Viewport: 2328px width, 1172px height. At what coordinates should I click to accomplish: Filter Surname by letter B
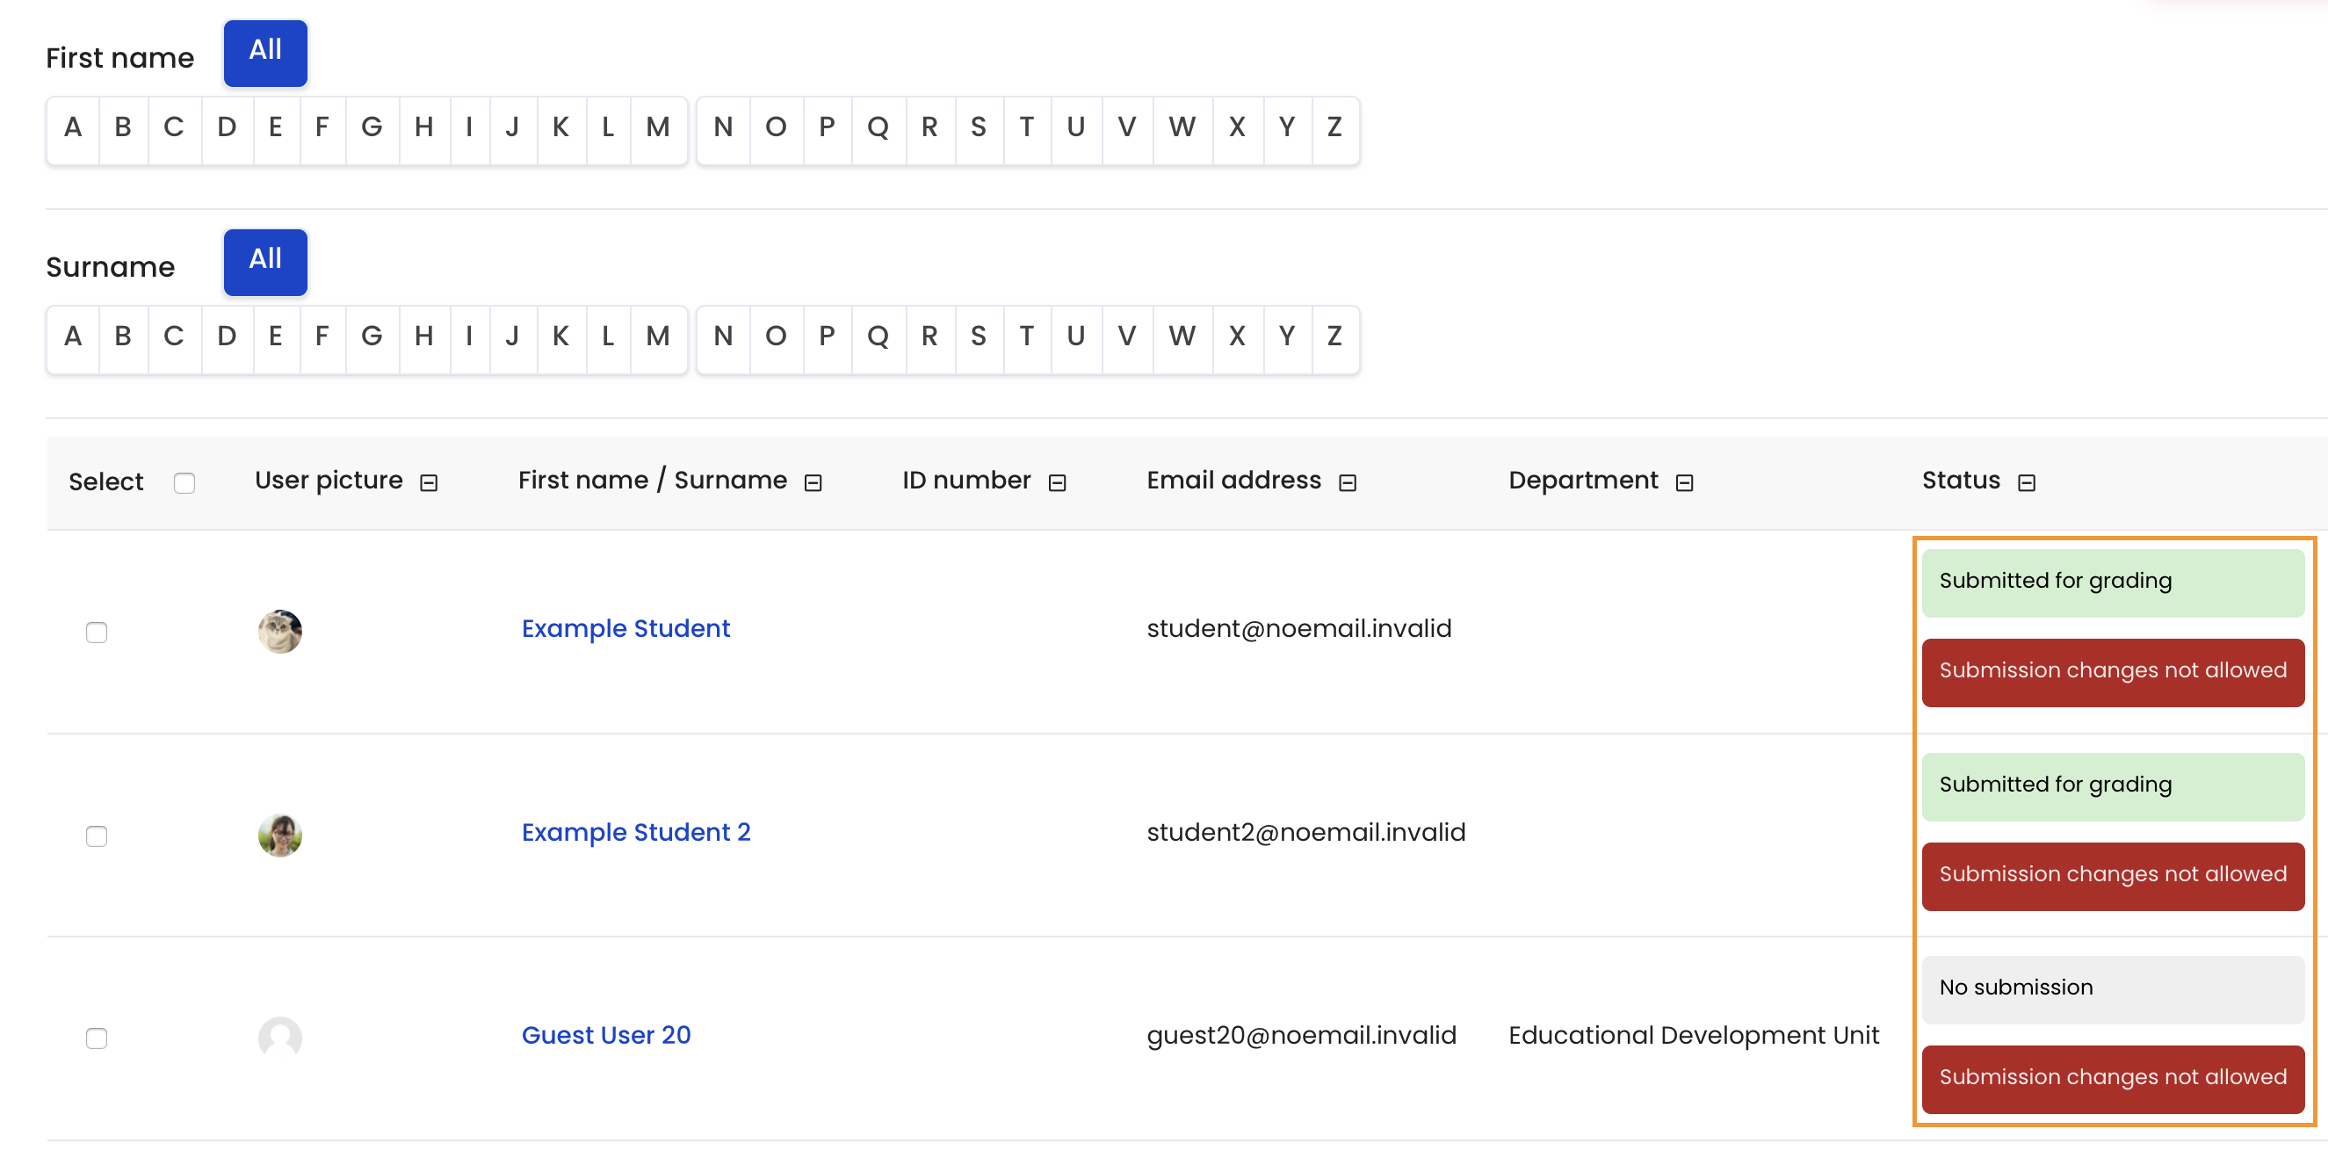pos(123,339)
